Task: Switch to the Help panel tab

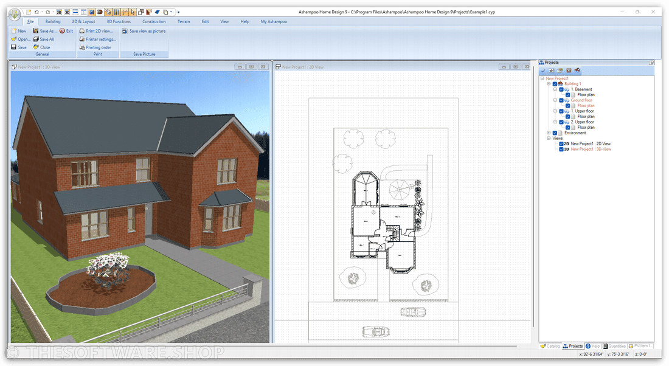Action: (x=593, y=346)
